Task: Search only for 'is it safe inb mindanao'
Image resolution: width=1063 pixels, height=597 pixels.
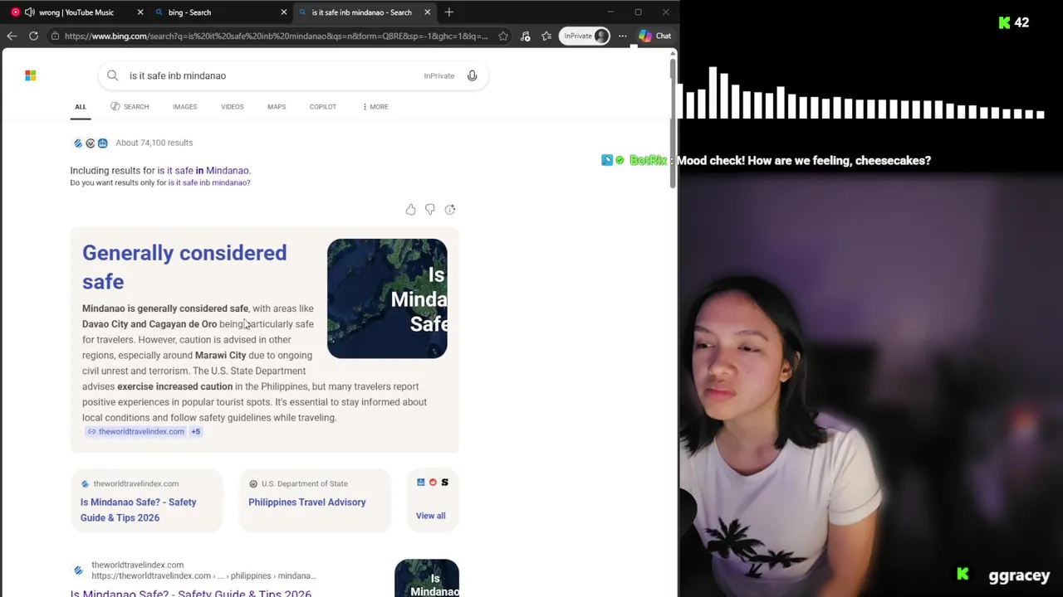Action: (209, 182)
